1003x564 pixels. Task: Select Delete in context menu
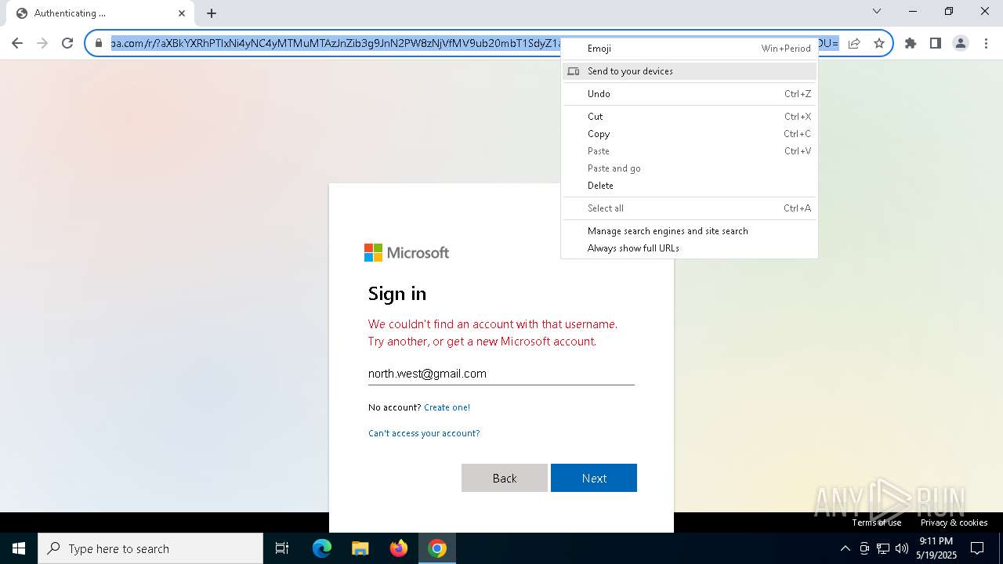pyautogui.click(x=690, y=186)
